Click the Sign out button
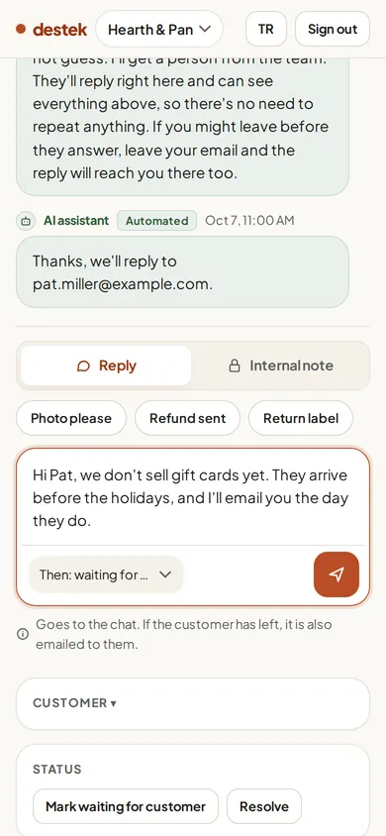The height and width of the screenshot is (836, 386). point(333,29)
